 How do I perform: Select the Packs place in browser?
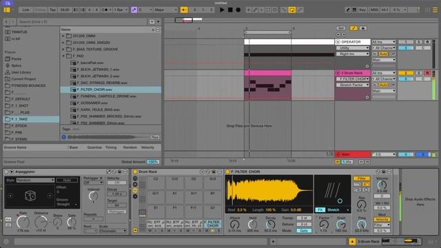[17, 59]
